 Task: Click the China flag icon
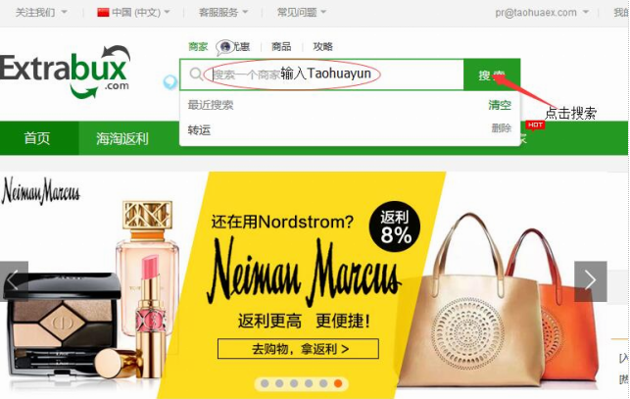coord(103,13)
